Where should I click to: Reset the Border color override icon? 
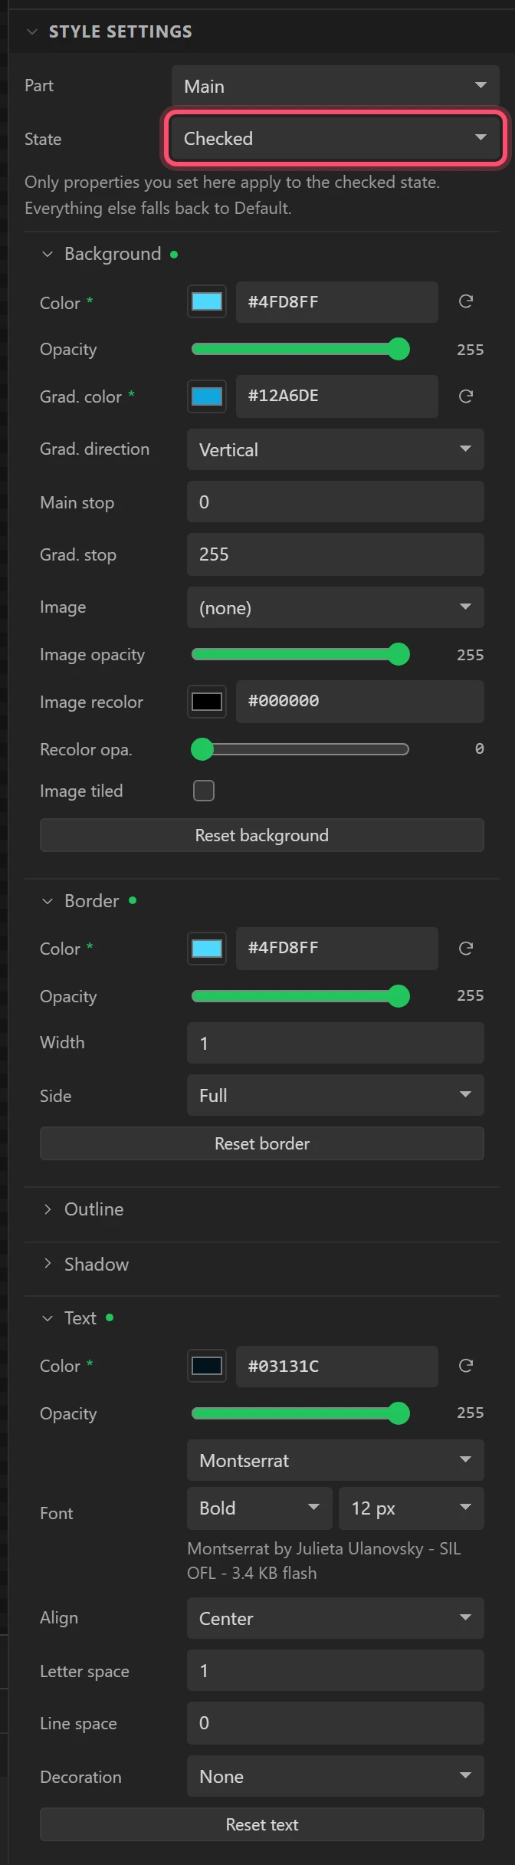pos(465,949)
